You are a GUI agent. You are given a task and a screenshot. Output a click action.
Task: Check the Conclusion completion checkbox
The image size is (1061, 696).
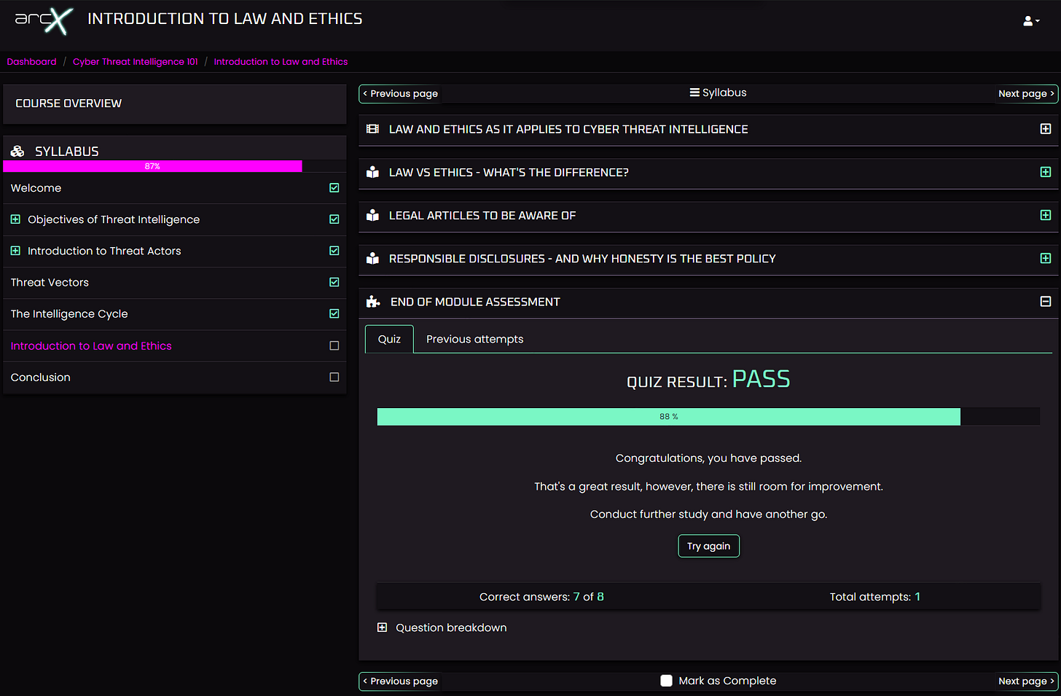pyautogui.click(x=334, y=377)
